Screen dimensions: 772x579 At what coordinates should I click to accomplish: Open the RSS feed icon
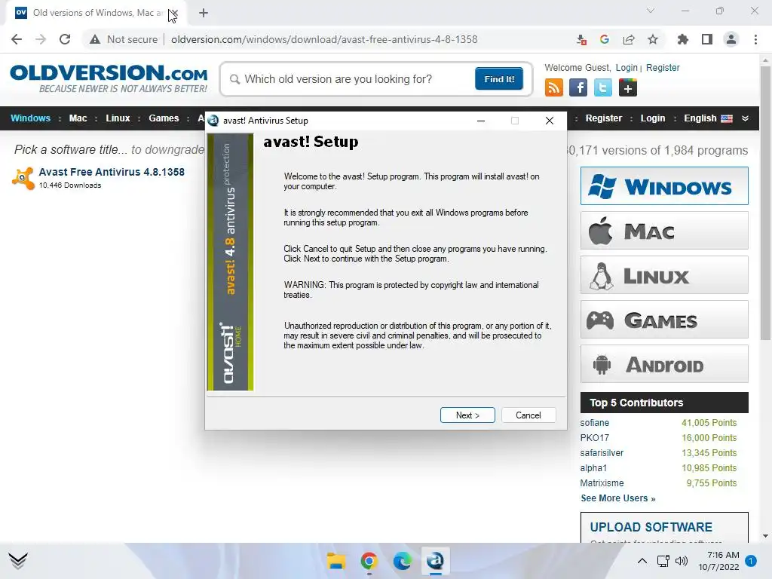(x=554, y=87)
